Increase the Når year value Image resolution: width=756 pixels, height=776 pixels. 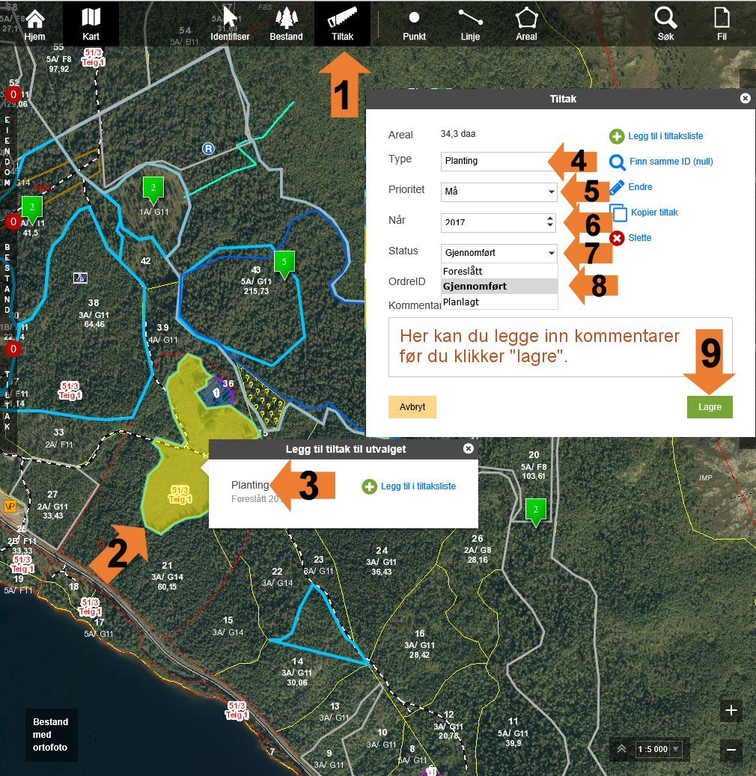[x=551, y=218]
